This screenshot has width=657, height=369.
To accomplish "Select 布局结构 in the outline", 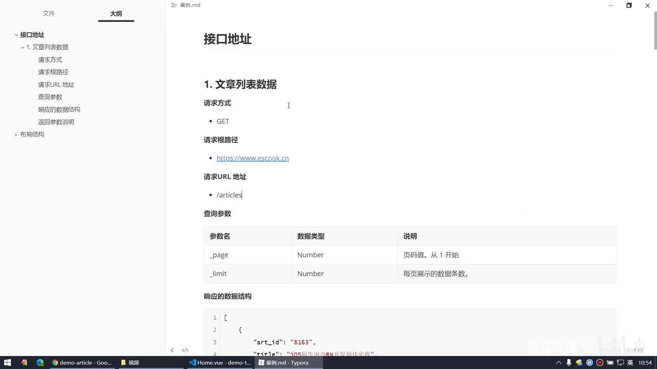I will 32,134.
